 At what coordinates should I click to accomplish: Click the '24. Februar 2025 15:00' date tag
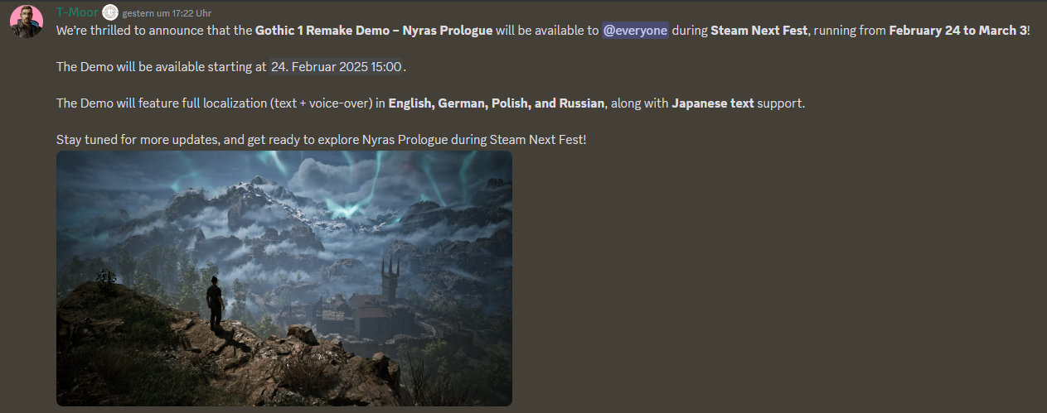pyautogui.click(x=336, y=66)
